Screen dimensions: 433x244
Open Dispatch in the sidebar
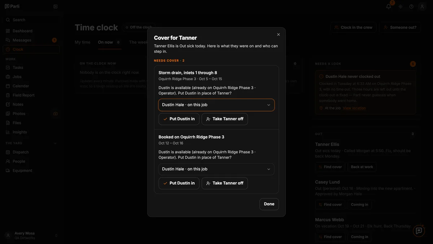[31, 152]
